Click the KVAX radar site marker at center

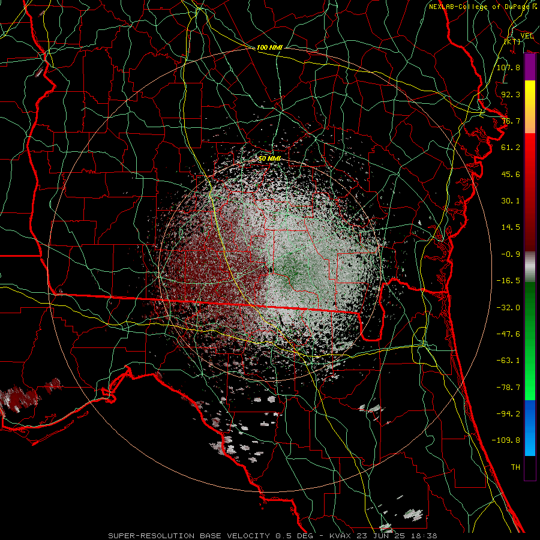coord(271,270)
